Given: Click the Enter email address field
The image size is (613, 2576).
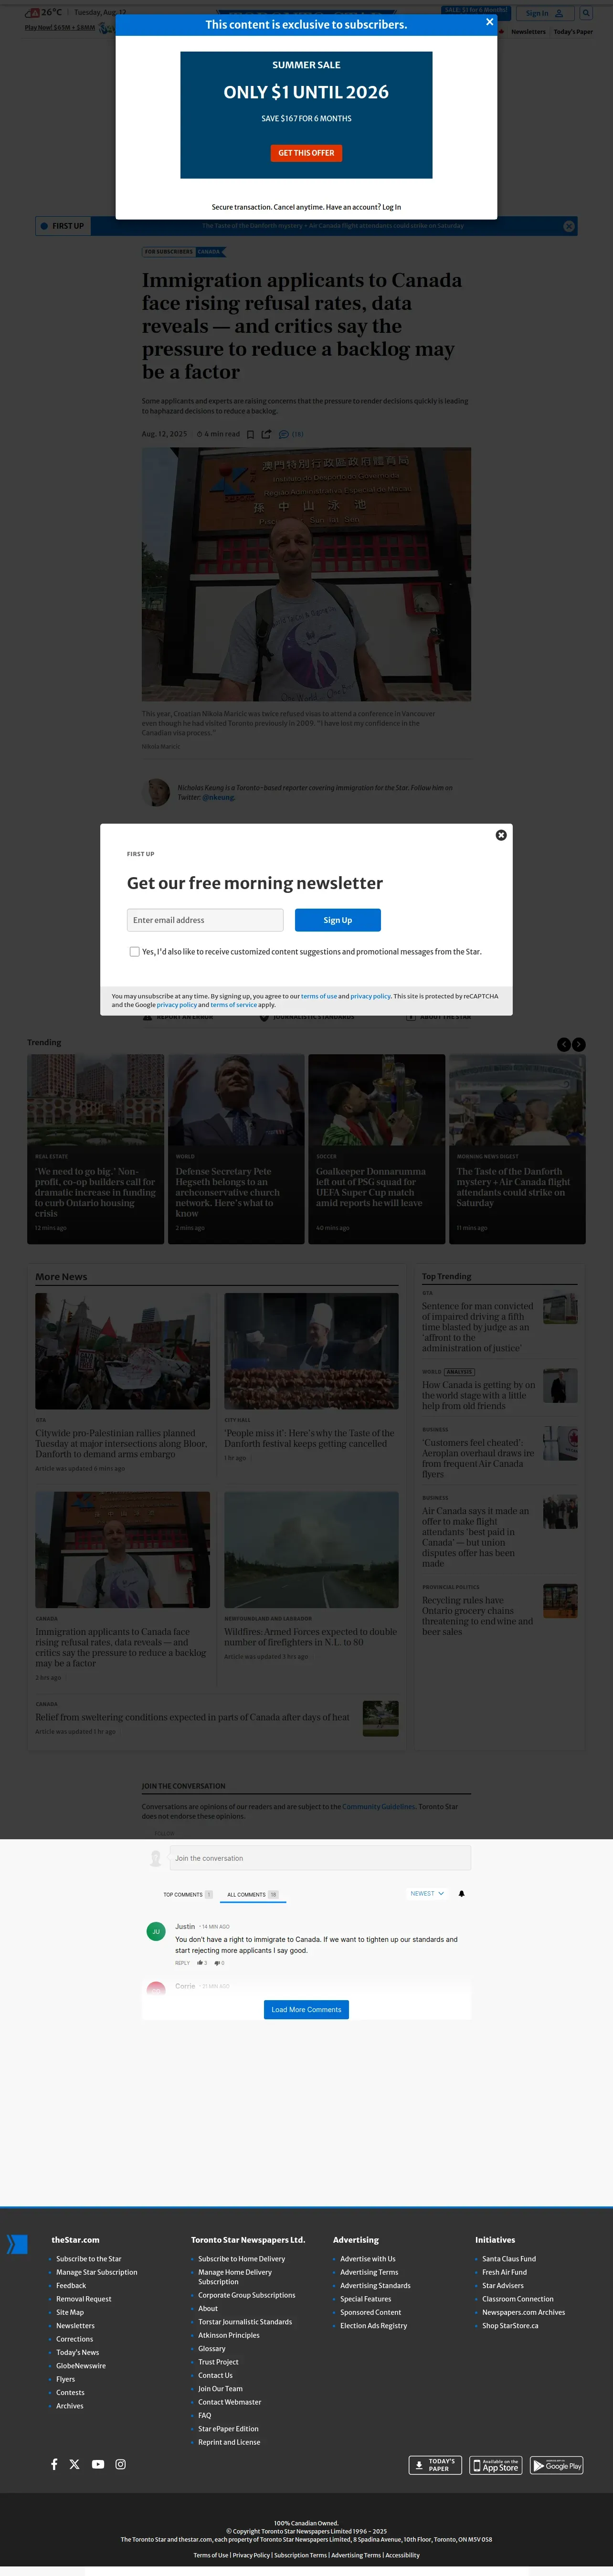Looking at the screenshot, I should point(205,920).
